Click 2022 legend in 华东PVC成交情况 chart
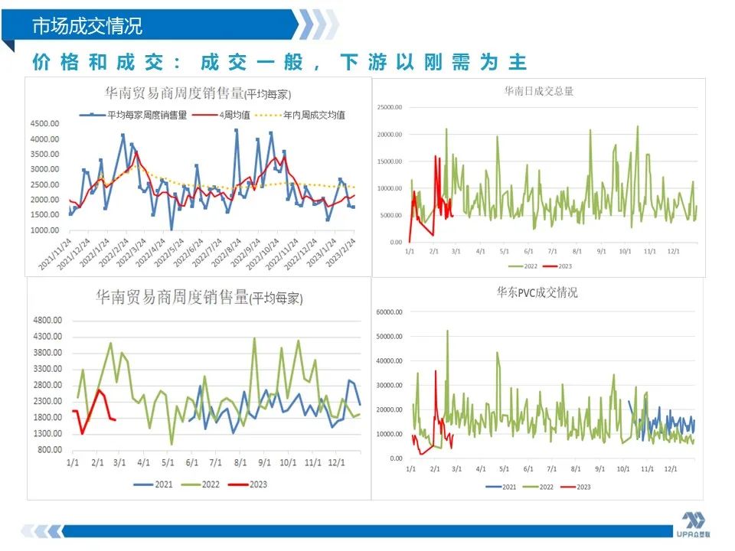The height and width of the screenshot is (551, 735). 538,487
